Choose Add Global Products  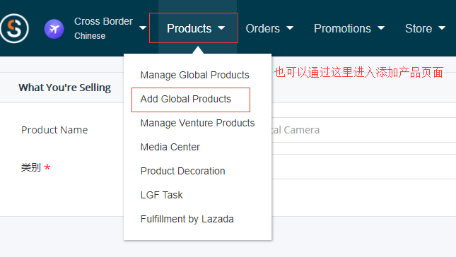185,99
